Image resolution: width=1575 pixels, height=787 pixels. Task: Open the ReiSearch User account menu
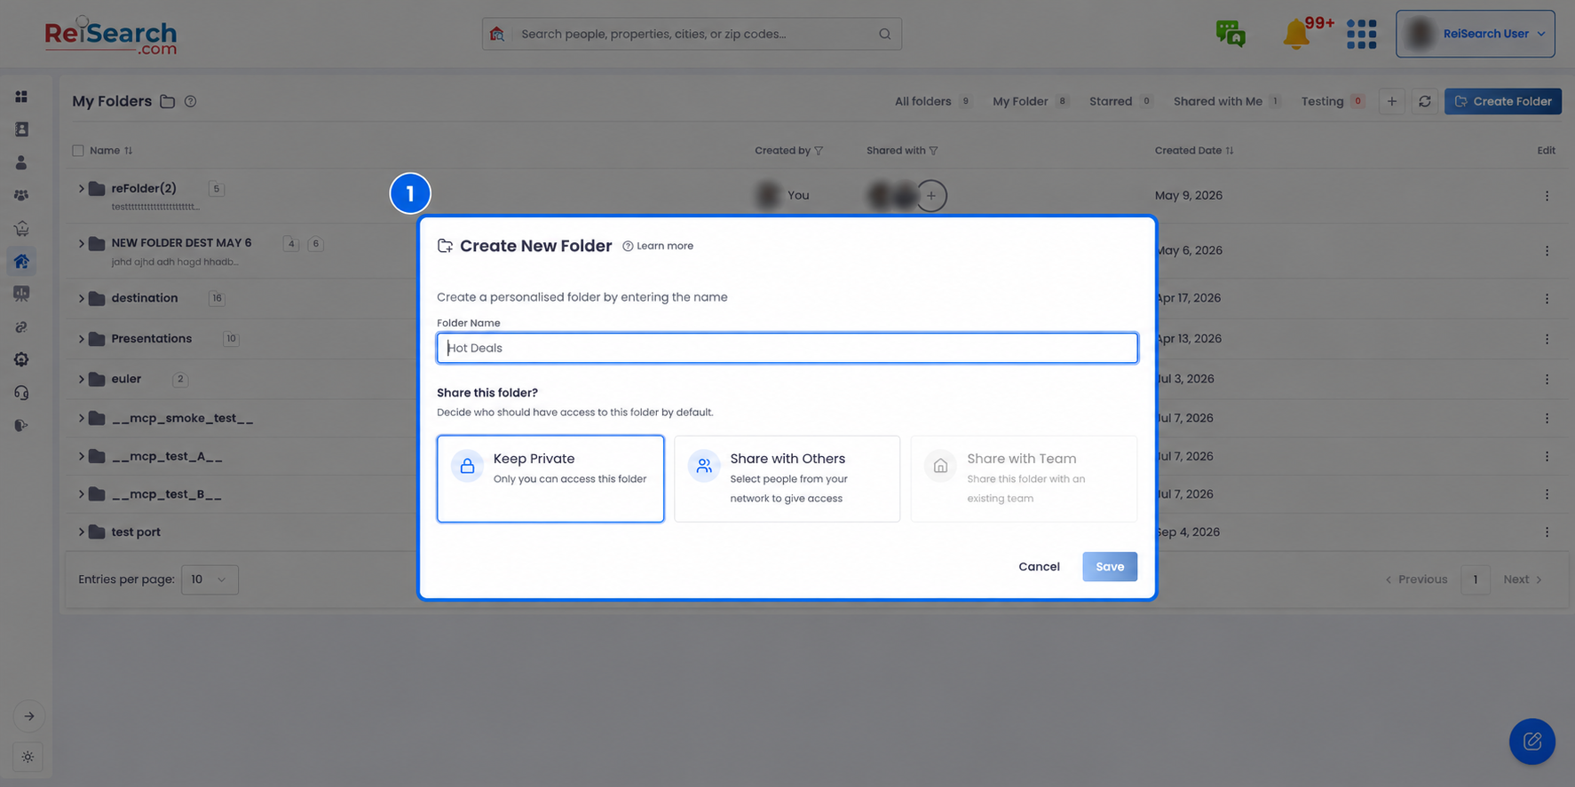point(1475,34)
